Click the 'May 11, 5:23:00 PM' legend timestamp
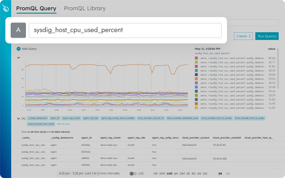 pyautogui.click(x=208, y=49)
